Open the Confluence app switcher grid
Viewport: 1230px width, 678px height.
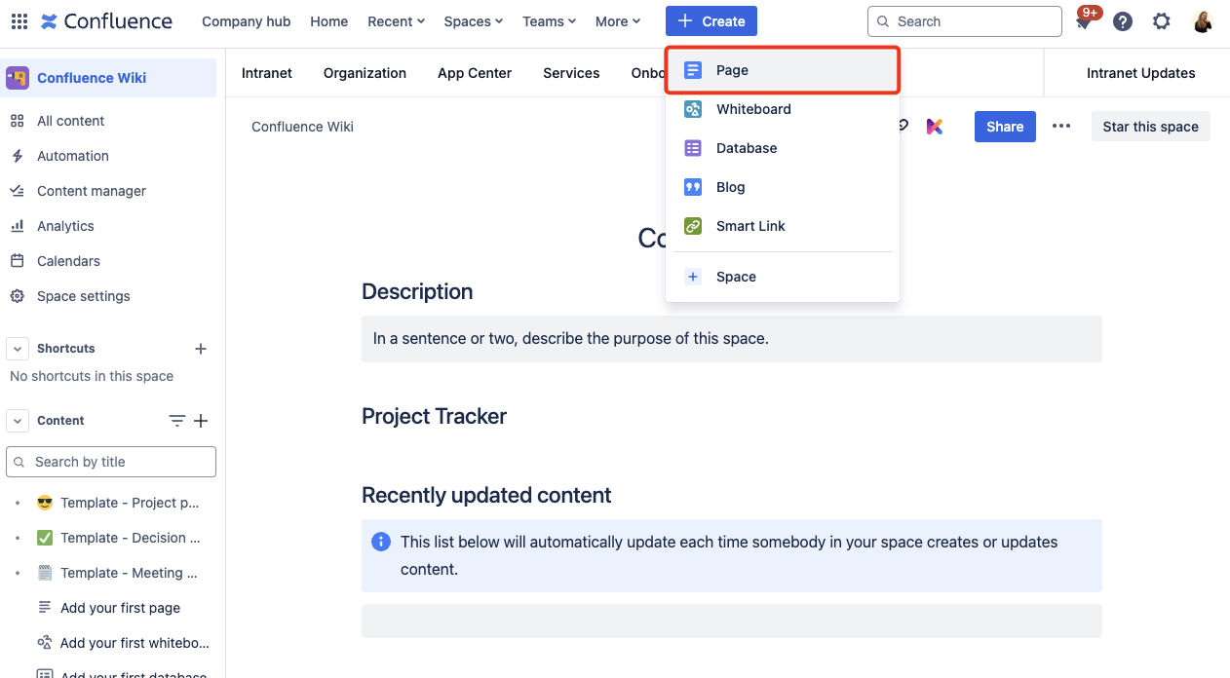[x=18, y=20]
